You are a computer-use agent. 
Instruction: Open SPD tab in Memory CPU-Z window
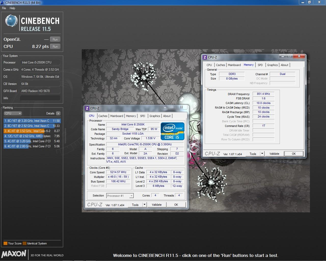[x=260, y=65]
